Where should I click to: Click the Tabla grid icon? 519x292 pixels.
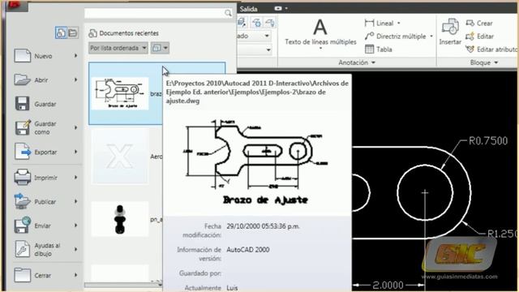369,49
